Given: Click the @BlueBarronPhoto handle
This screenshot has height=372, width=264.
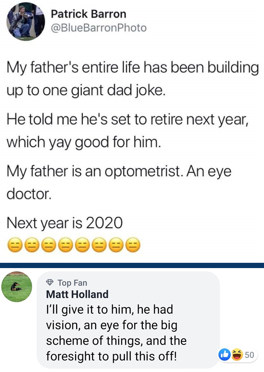Looking at the screenshot, I should pos(98,27).
